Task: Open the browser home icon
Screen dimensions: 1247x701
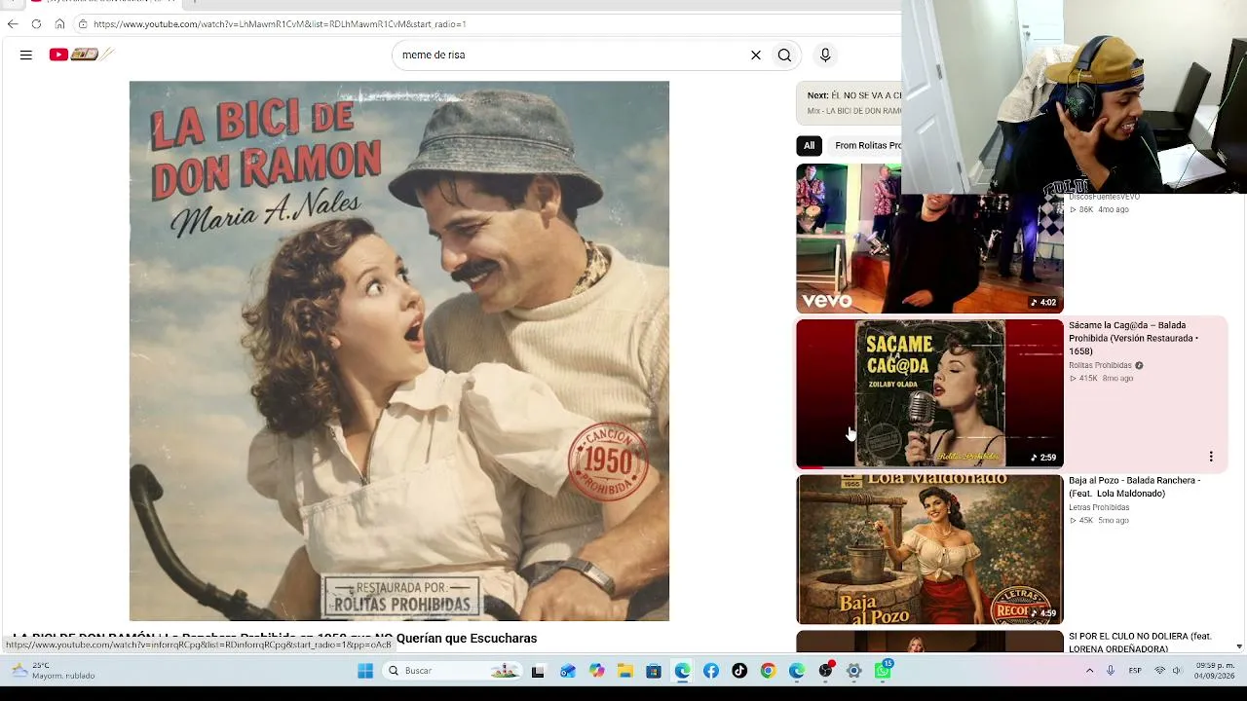Action: [59, 23]
